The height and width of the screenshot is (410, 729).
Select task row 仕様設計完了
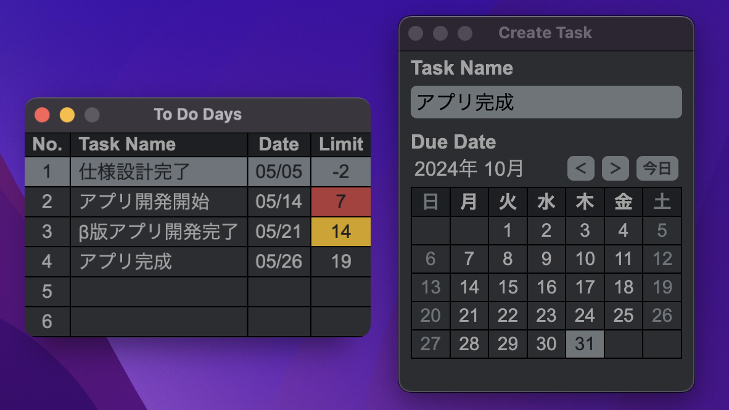(197, 171)
